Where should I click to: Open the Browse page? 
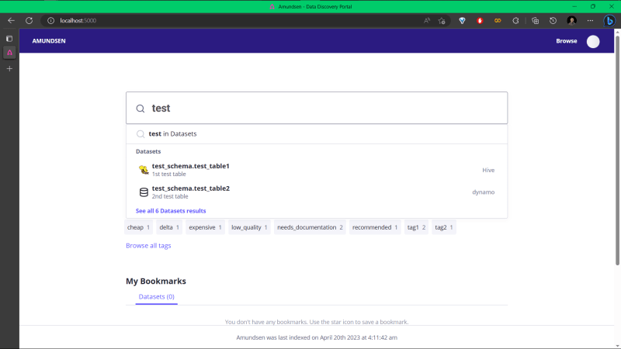pyautogui.click(x=567, y=41)
